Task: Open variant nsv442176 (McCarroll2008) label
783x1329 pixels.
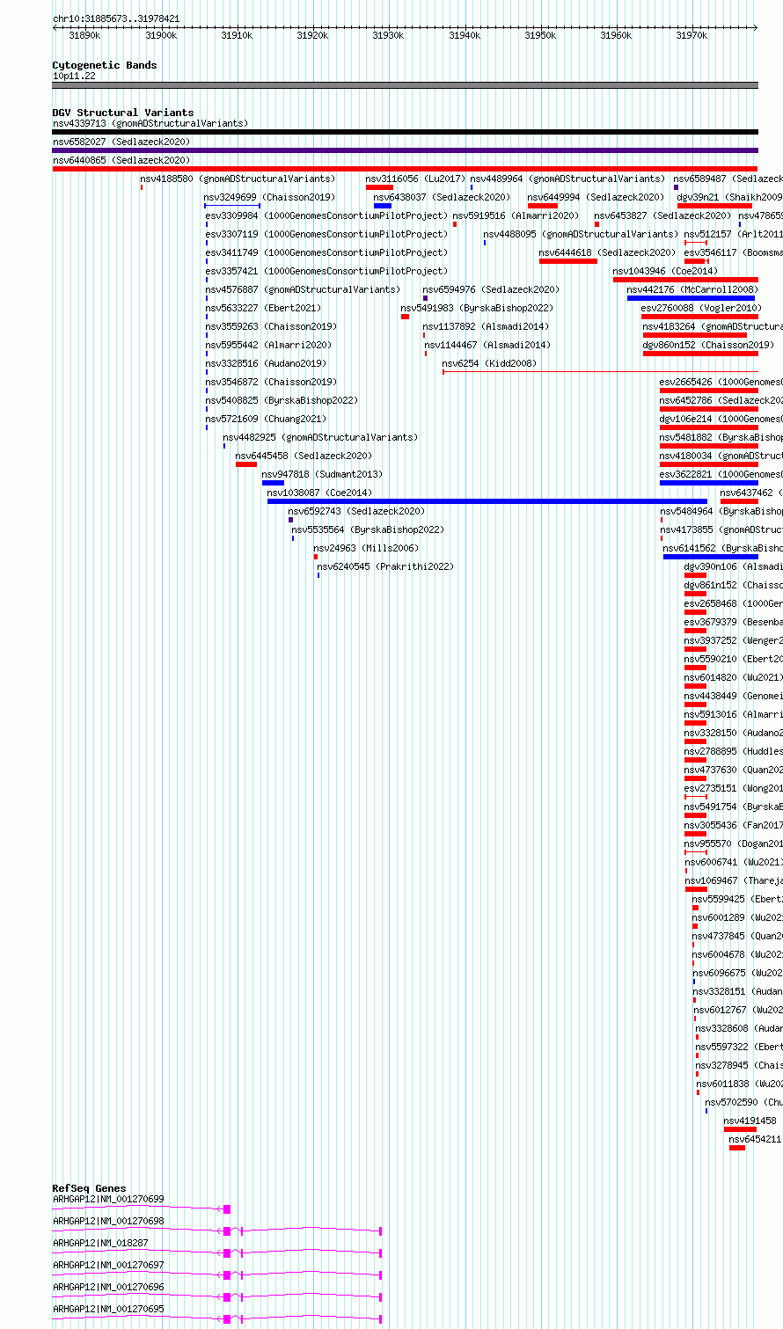Action: [692, 289]
